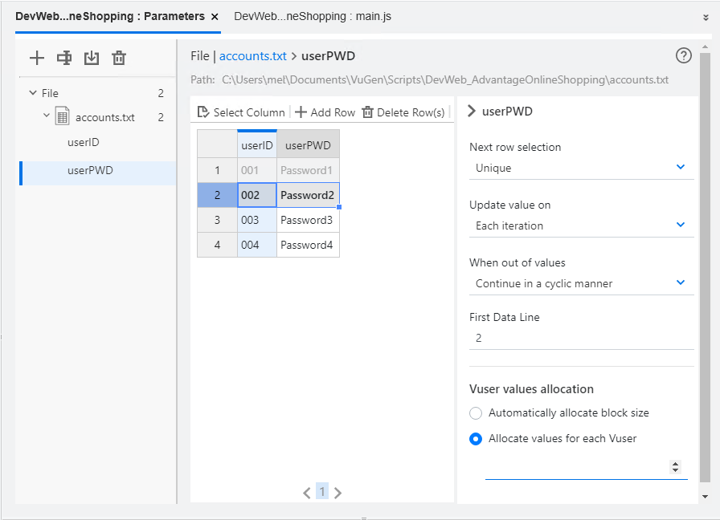Click the new parameter plus icon
The image size is (720, 520).
(37, 58)
